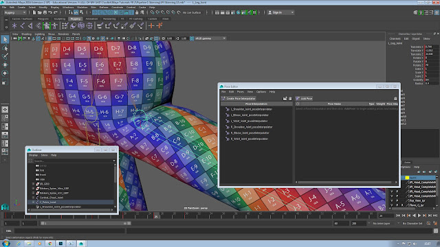Click the Delete Pose trash icon beside Add Pose
The image size is (440, 247).
[395, 99]
